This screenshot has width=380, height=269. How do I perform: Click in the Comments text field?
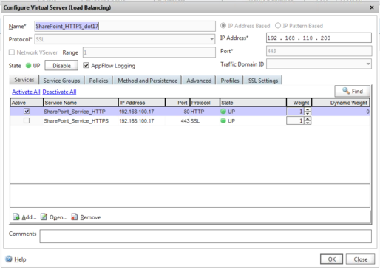coord(206,236)
